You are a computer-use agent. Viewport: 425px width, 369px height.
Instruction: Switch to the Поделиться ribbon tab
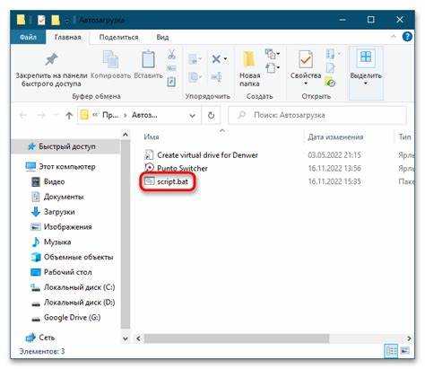coord(118,37)
